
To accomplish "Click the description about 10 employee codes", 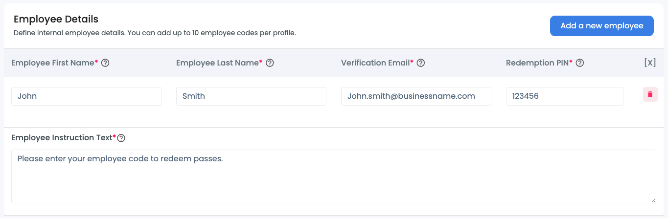I will (x=155, y=34).
